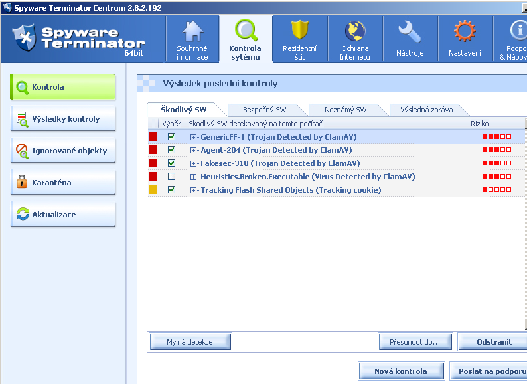Click yellow warning icon for Tracking Flash

click(153, 190)
